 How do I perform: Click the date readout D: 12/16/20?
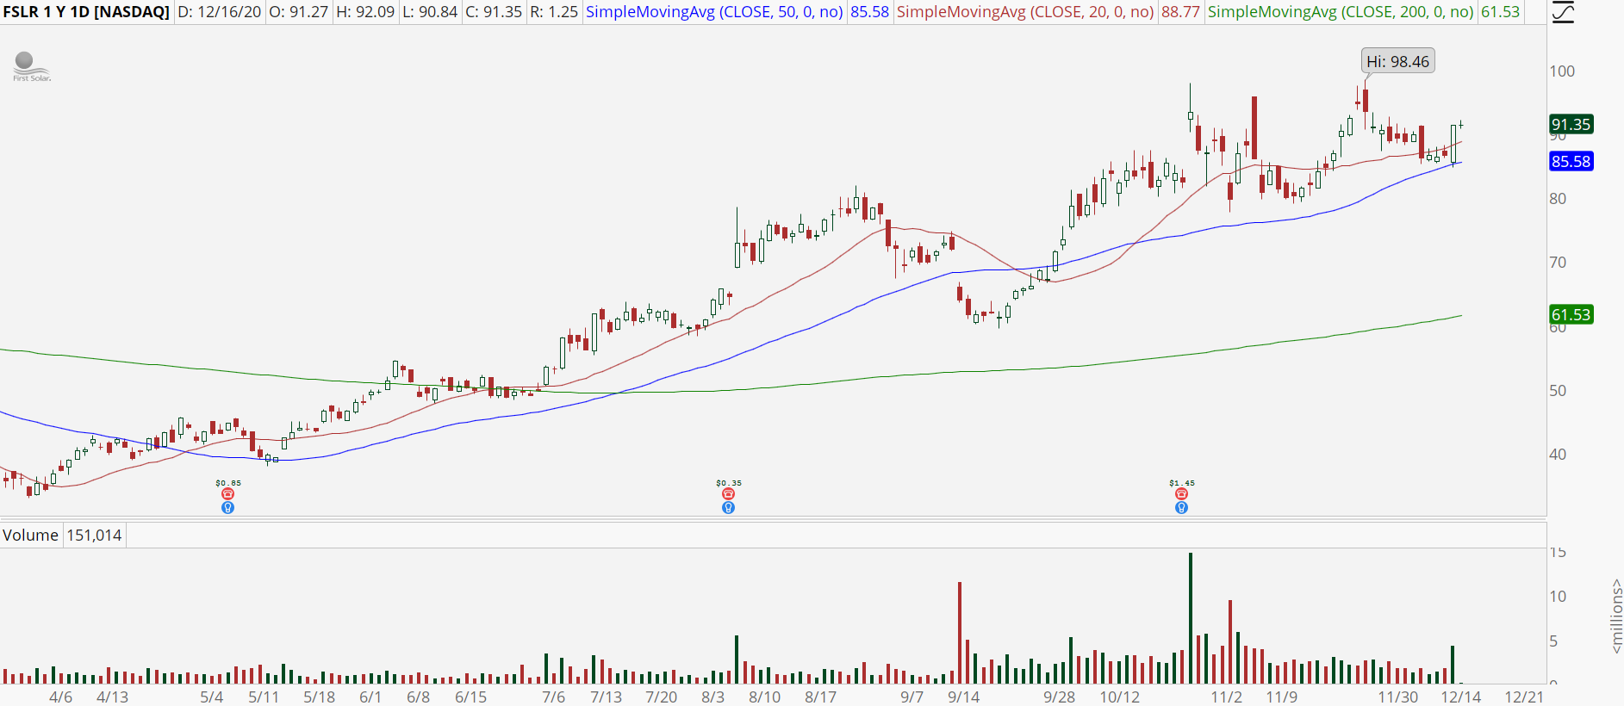220,12
